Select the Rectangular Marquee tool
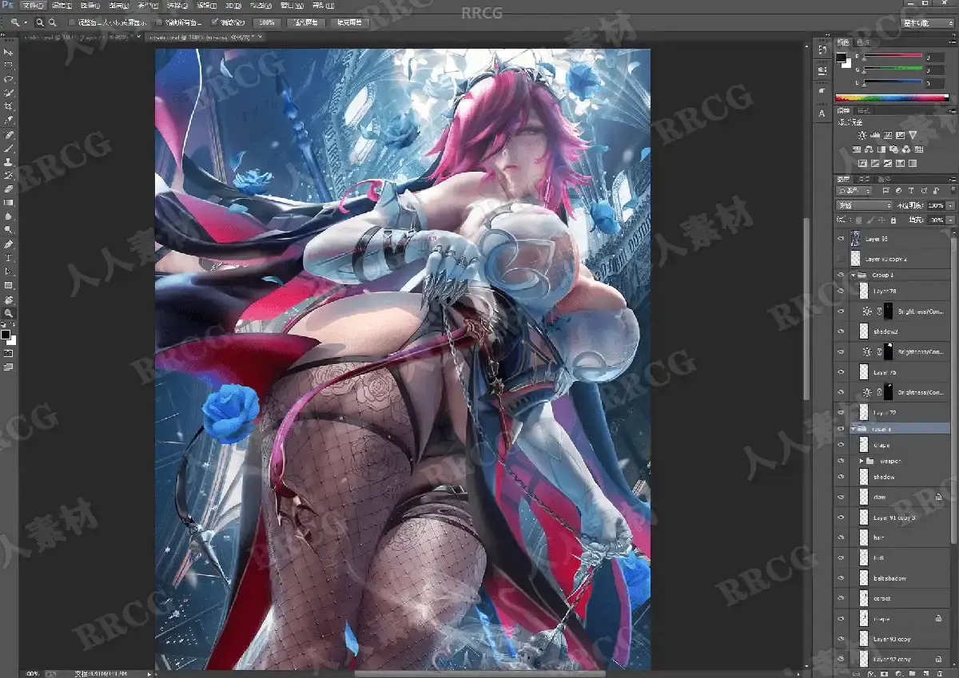The width and height of the screenshot is (959, 678). (x=9, y=65)
